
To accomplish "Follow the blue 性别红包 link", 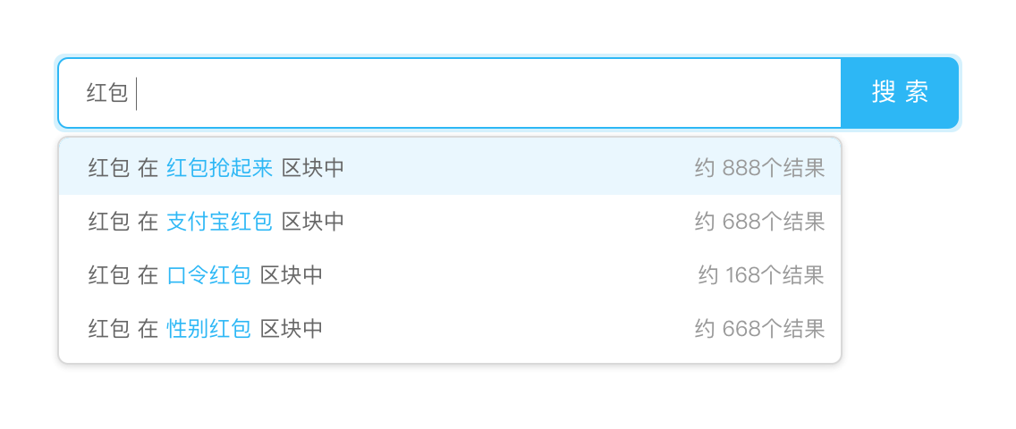I will point(208,329).
